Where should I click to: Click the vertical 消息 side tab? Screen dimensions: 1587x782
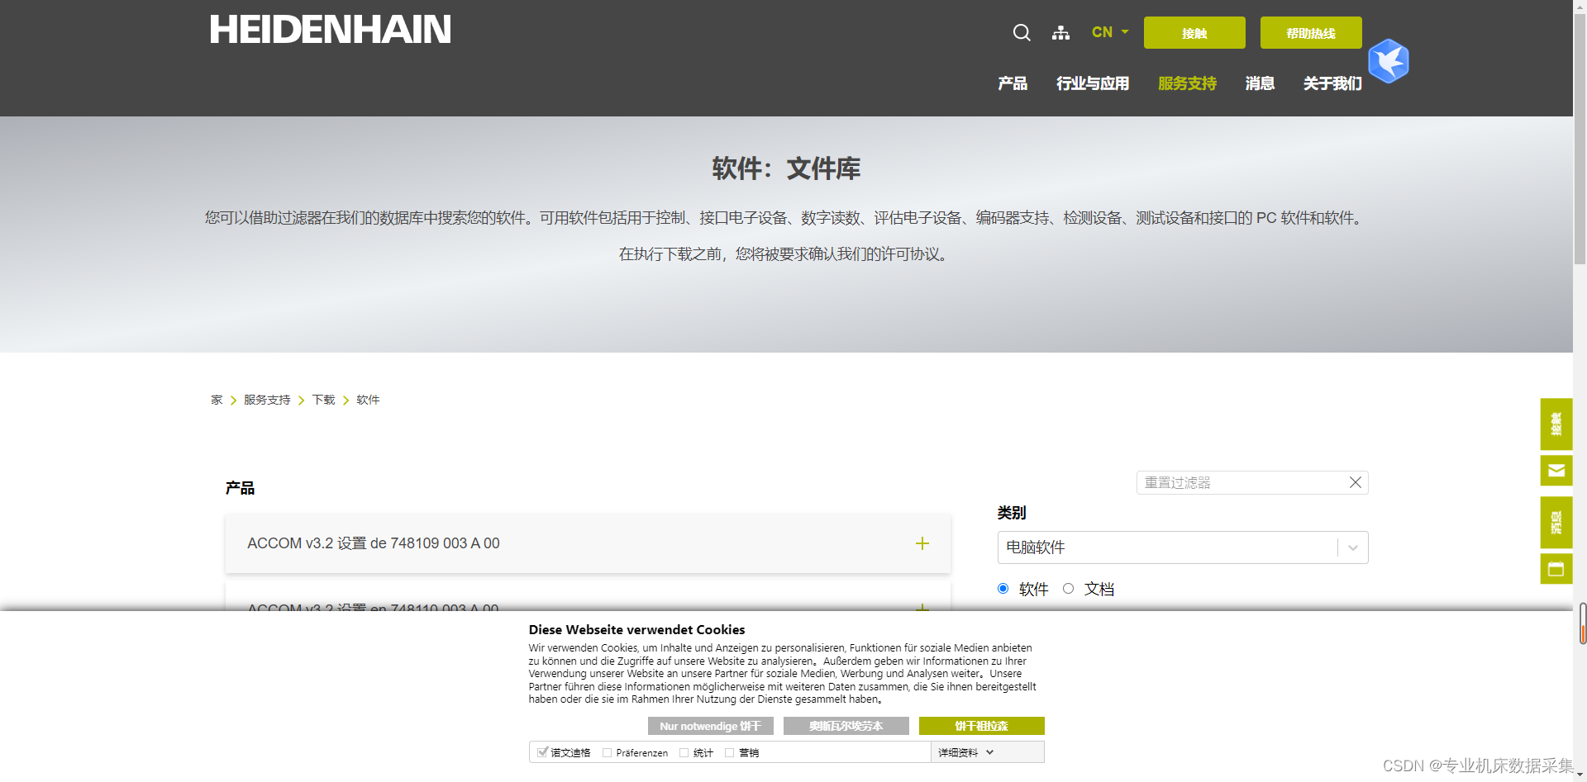click(1556, 523)
